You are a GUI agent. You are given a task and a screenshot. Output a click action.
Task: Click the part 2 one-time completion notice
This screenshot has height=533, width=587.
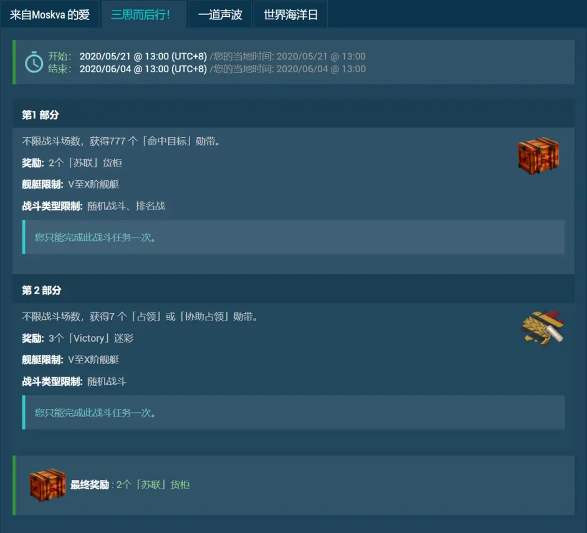click(x=293, y=413)
